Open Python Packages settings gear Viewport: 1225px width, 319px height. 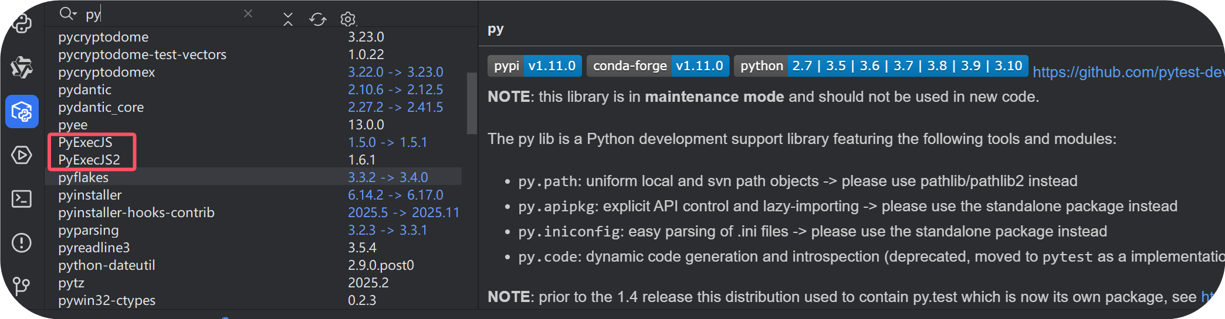(348, 19)
